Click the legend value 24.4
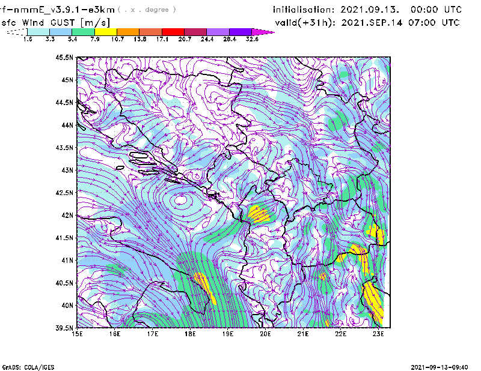The image size is (481, 371). pos(207,39)
